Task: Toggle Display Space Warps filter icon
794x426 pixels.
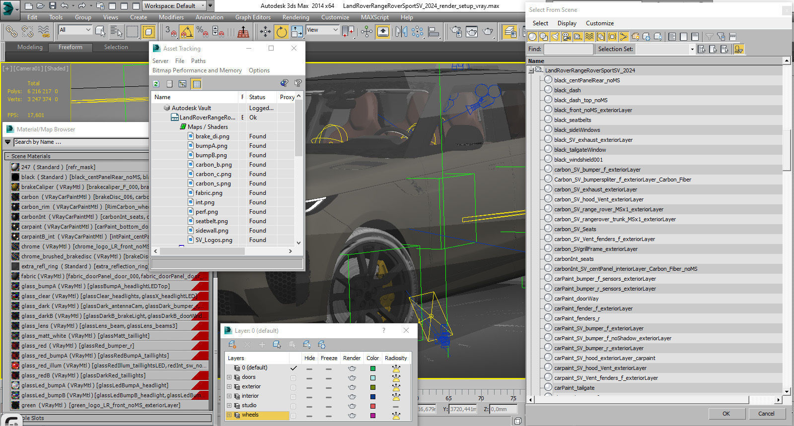Action: pyautogui.click(x=589, y=37)
